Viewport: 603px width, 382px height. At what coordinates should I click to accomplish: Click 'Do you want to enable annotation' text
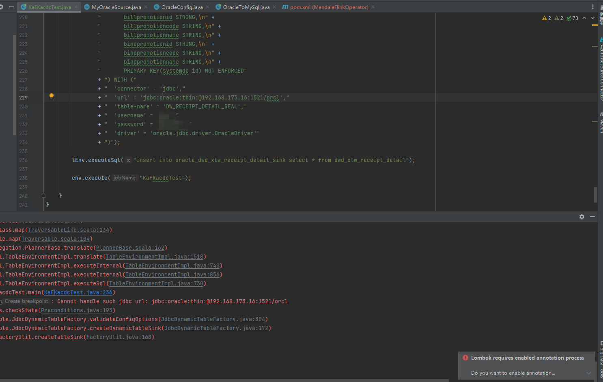click(x=513, y=373)
